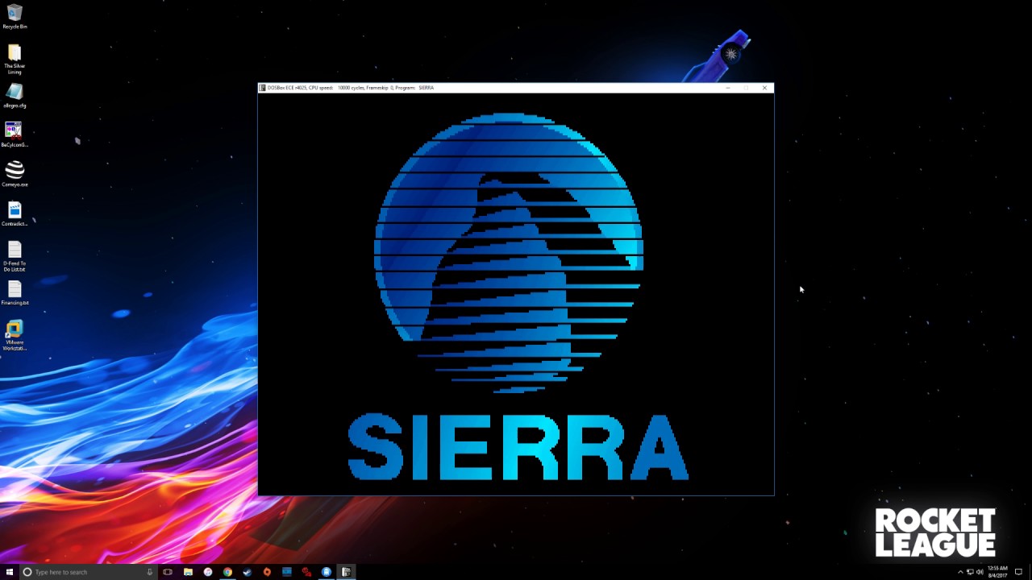Select the BeCyIconG... desktop shortcut
This screenshot has width=1032, height=580.
pyautogui.click(x=15, y=134)
